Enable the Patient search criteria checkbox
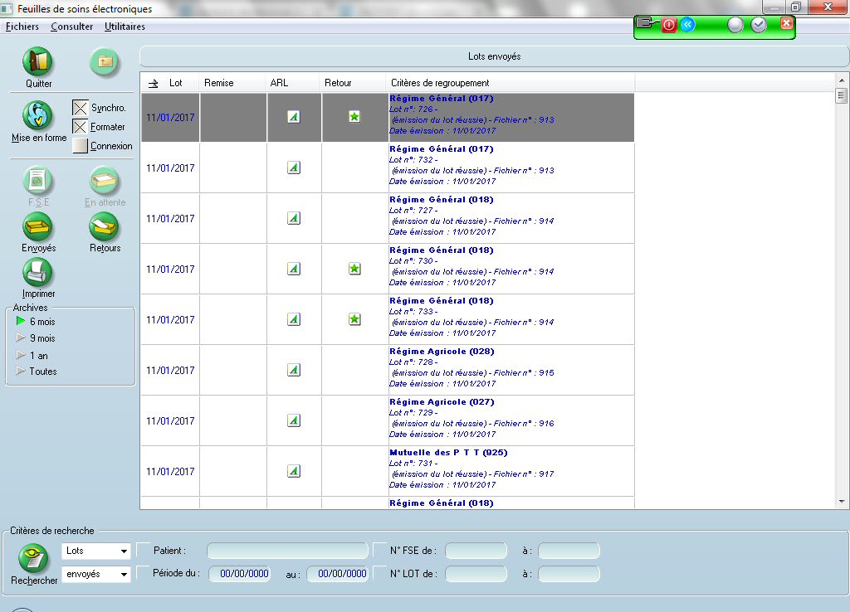Image resolution: width=850 pixels, height=612 pixels. point(144,550)
